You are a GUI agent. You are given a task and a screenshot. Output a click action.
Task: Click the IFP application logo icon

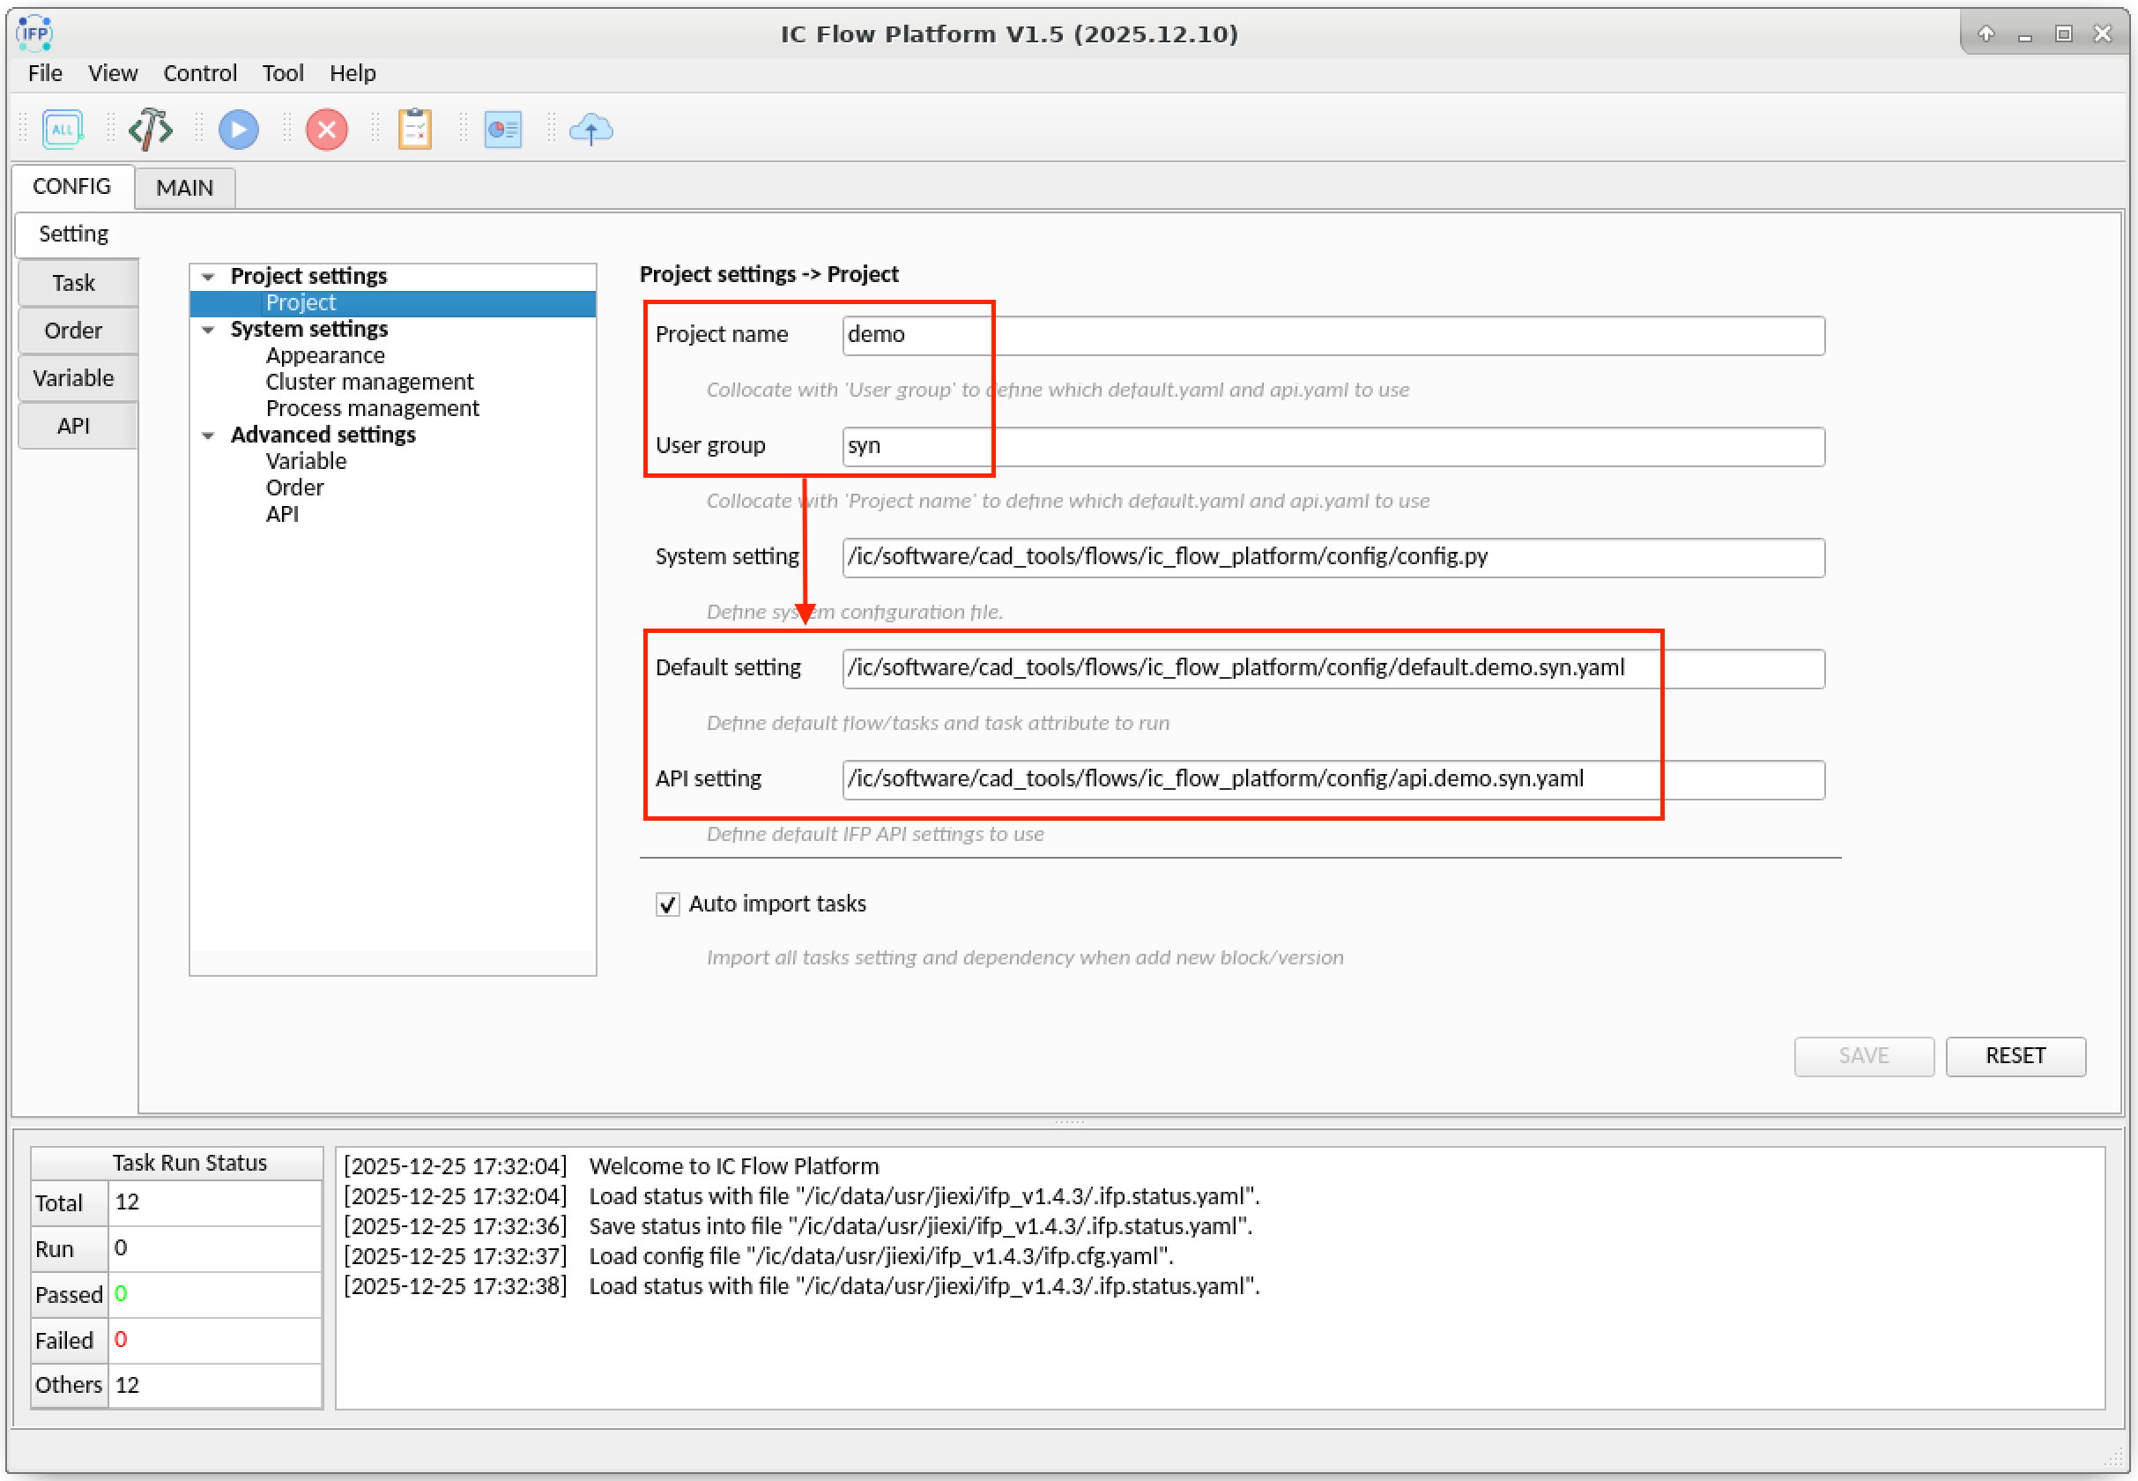pos(34,33)
